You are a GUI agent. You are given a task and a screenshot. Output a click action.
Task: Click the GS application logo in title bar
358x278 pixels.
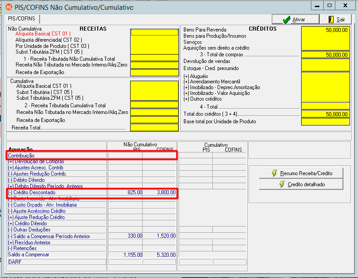[9, 7]
